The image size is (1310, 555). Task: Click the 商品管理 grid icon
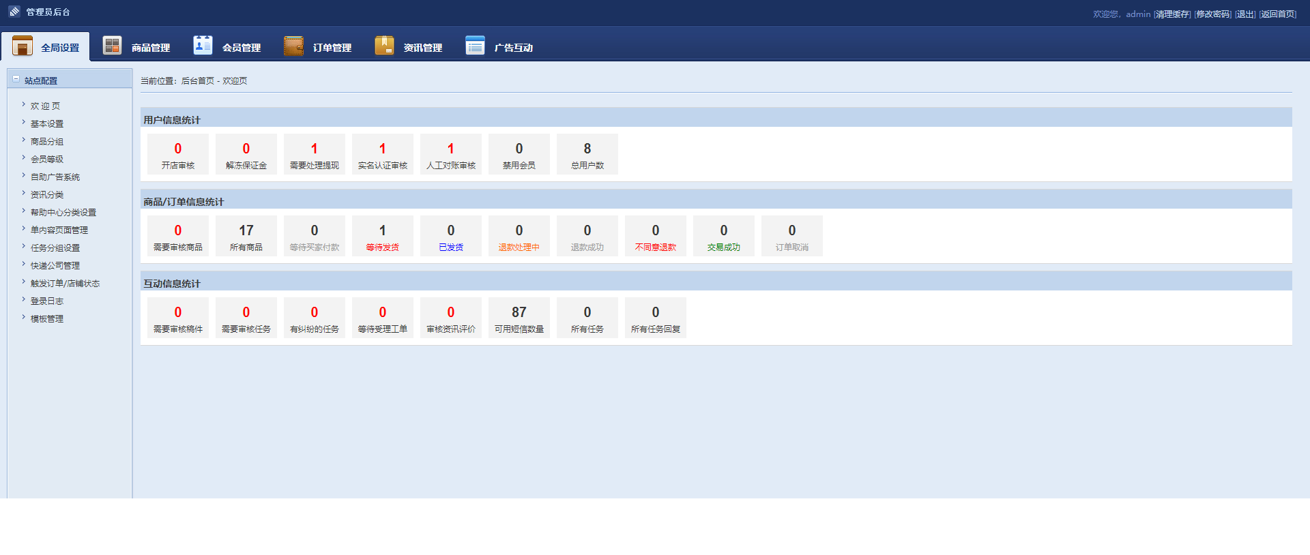112,46
